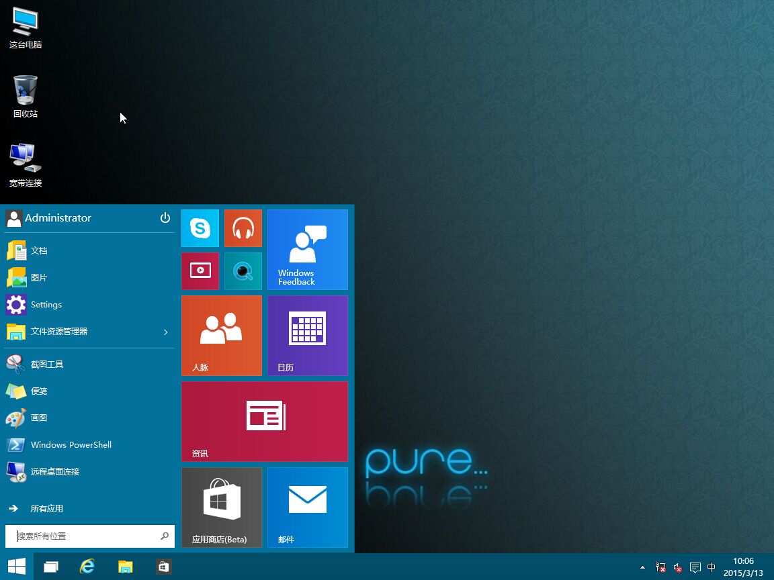Expand 所有应用 all apps list

point(46,509)
